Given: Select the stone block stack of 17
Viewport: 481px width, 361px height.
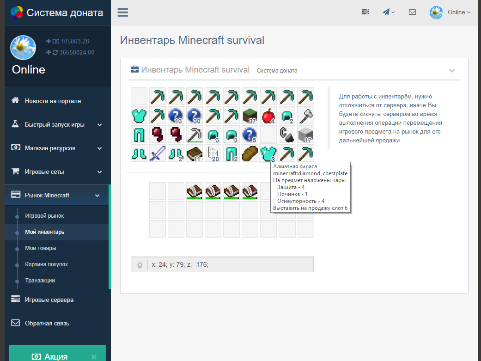Looking at the screenshot, I should tap(305, 134).
